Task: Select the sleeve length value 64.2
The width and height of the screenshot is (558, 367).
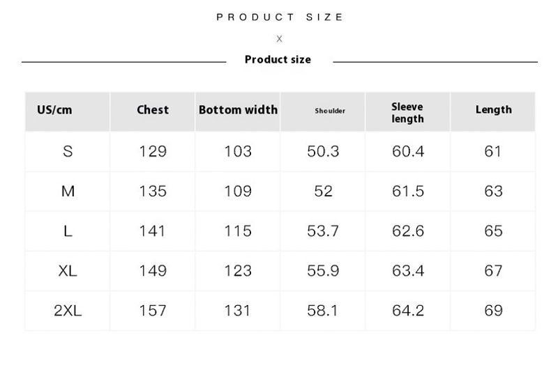Action: pos(408,311)
